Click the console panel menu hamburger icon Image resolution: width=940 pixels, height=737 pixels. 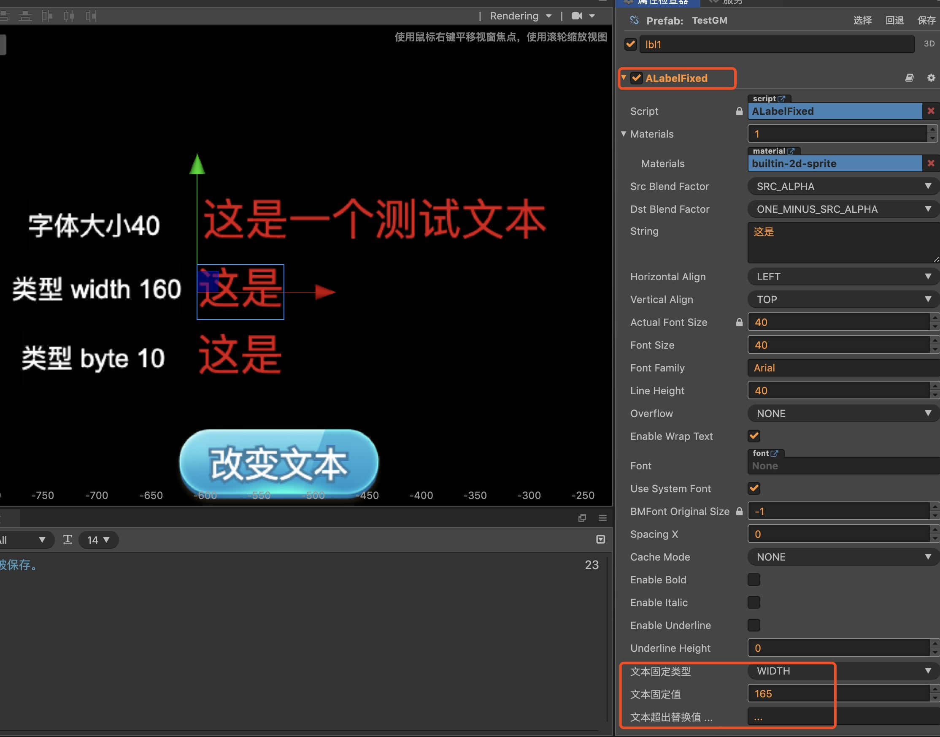pyautogui.click(x=602, y=518)
